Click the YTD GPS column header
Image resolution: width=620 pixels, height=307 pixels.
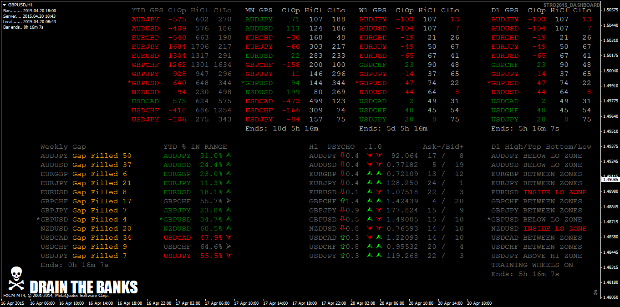coord(147,10)
